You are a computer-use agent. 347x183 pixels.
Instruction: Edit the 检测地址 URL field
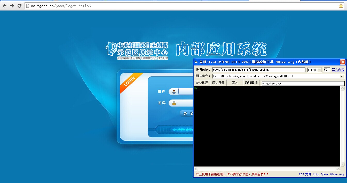tap(259, 70)
